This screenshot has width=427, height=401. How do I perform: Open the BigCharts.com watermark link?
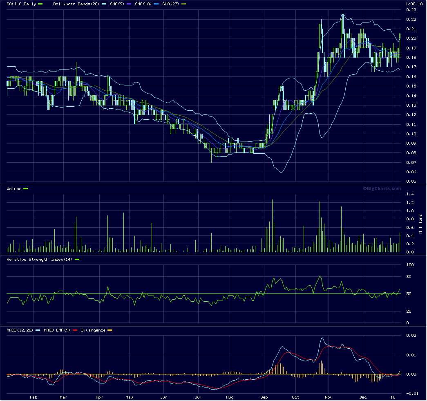coord(382,188)
